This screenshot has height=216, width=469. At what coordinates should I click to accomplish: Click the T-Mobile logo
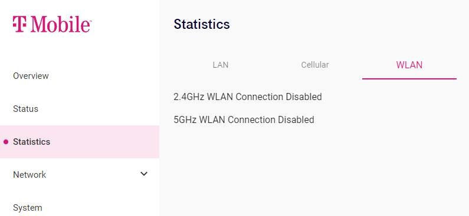pos(52,24)
